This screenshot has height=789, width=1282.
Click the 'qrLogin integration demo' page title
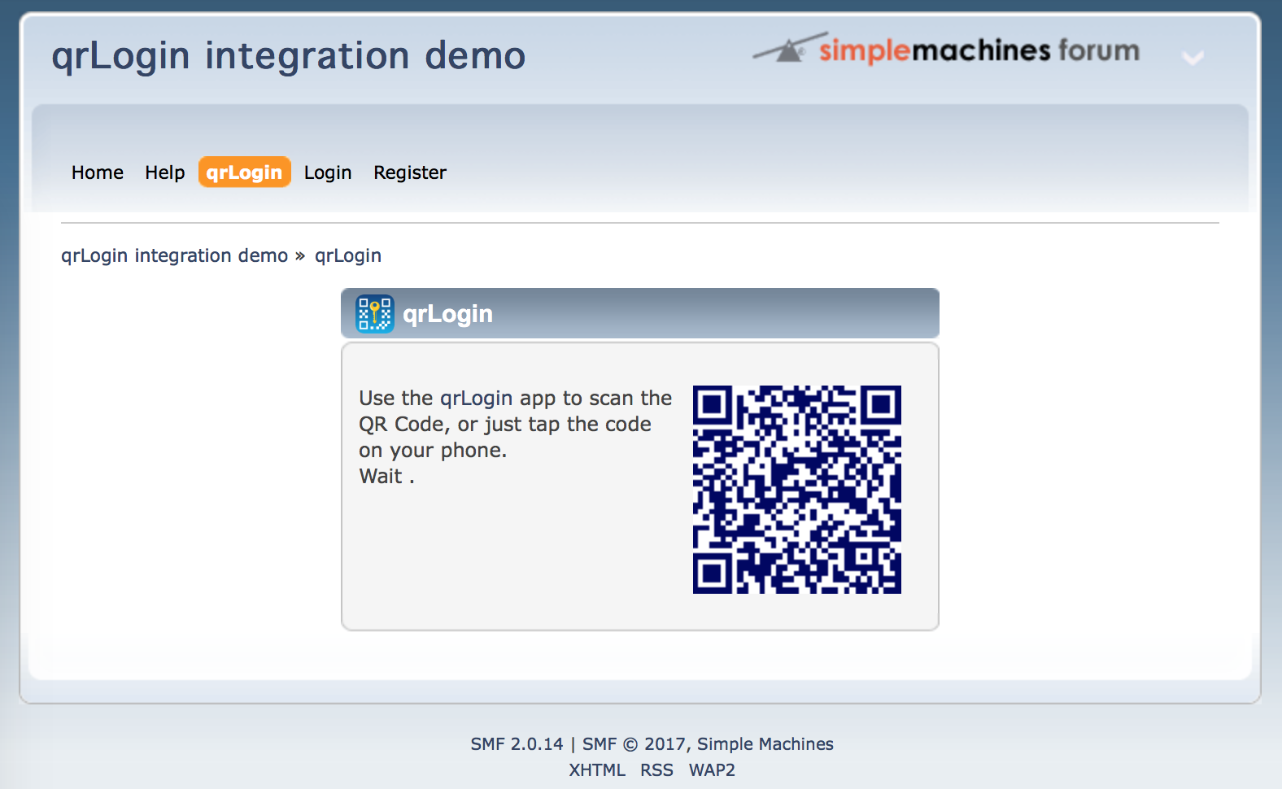point(289,56)
